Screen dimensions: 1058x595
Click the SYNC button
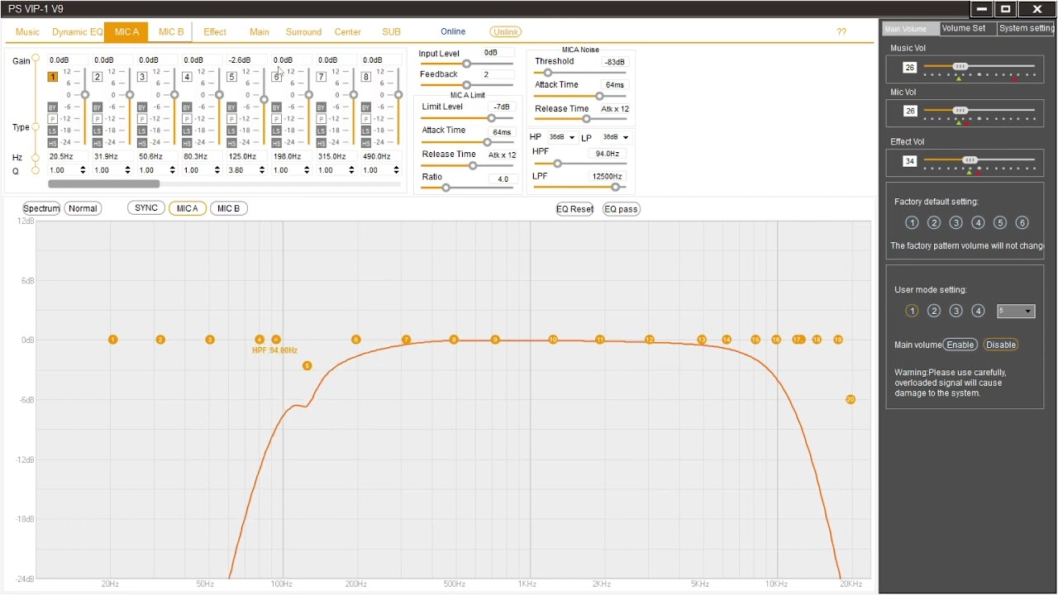pyautogui.click(x=146, y=208)
